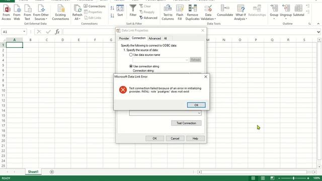This screenshot has width=322, height=181.
Task: Select the Sheet1 tab
Action: [33, 172]
